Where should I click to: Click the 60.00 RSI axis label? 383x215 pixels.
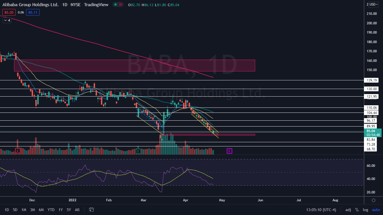371,165
